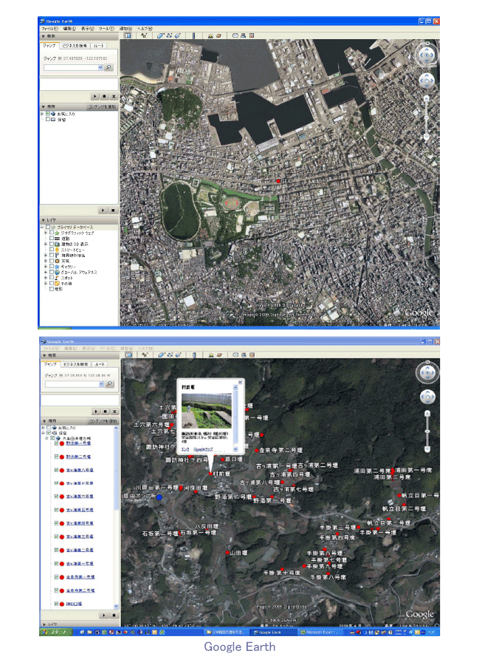The height and width of the screenshot is (665, 479).
Task: Click the Googleマップ link in photo balloon
Action: 203,449
